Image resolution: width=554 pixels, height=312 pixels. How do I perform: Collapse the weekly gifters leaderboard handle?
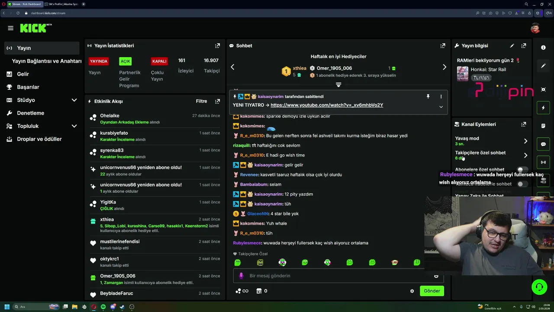point(338,85)
